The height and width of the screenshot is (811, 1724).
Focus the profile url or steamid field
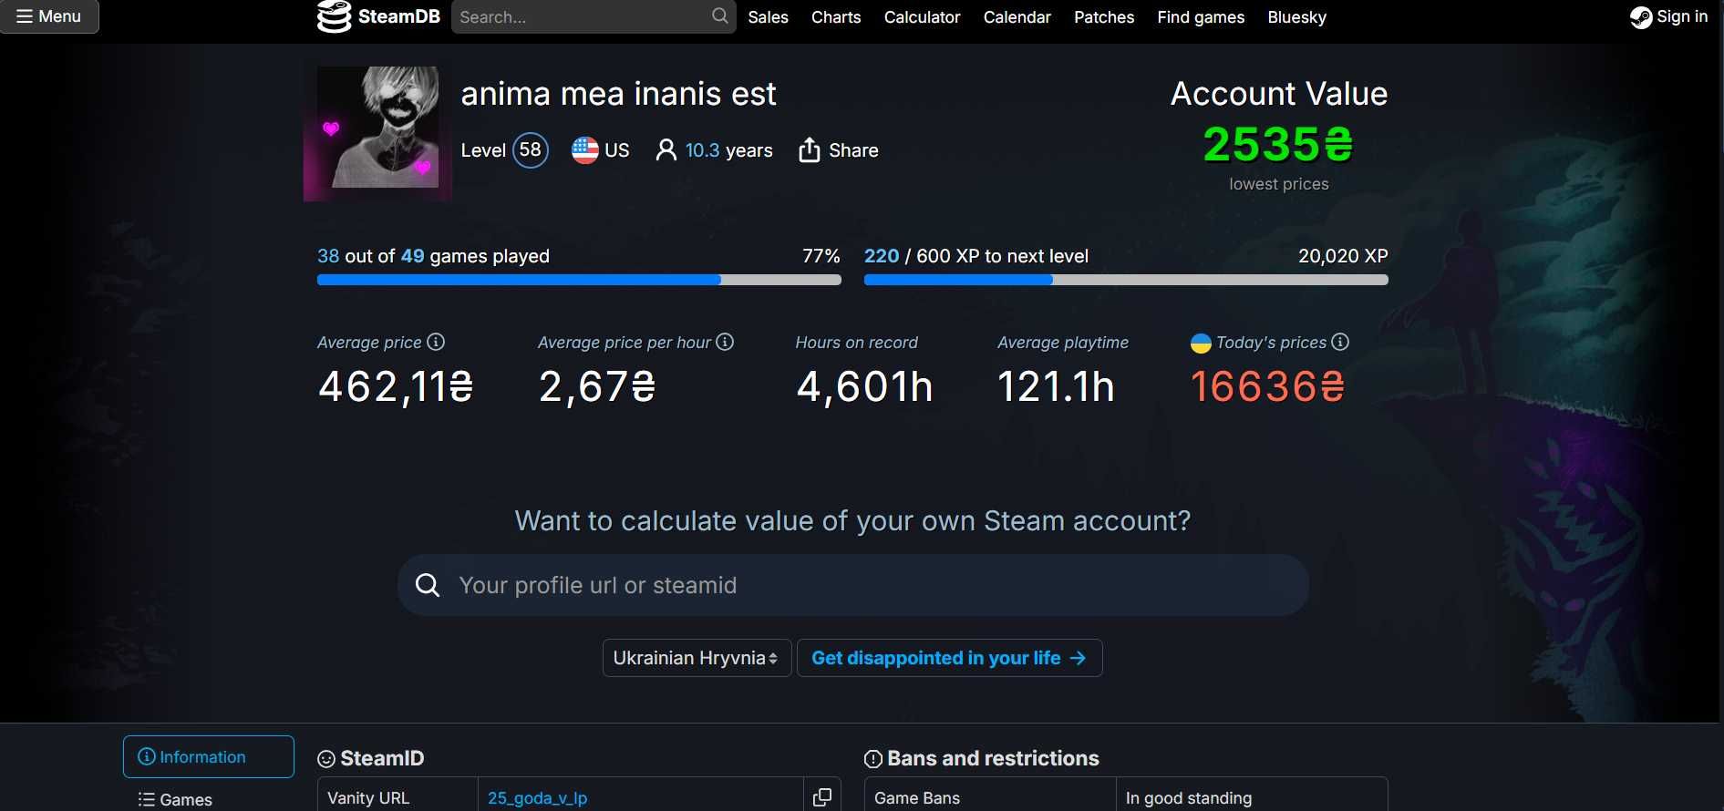tap(853, 585)
